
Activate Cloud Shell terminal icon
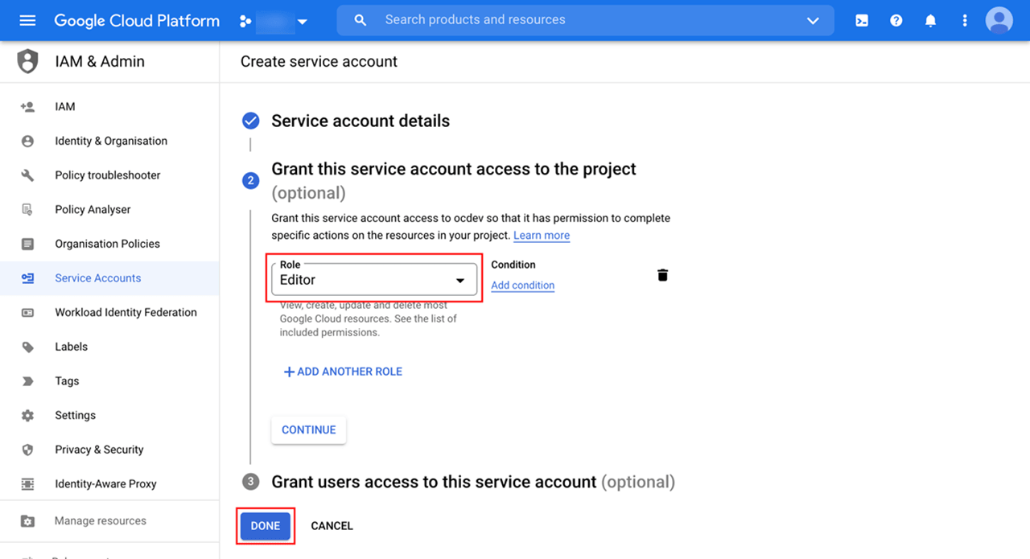[x=862, y=21]
